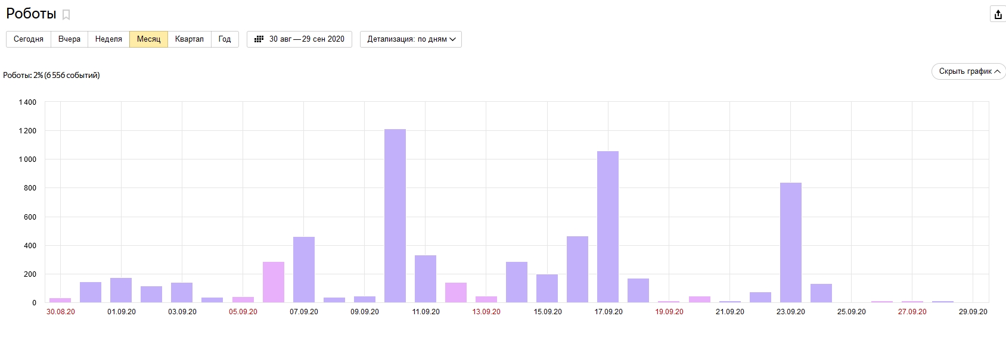Viewport: 1006px width, 341px height.
Task: Click the export icon in the top-right corner
Action: pyautogui.click(x=998, y=14)
